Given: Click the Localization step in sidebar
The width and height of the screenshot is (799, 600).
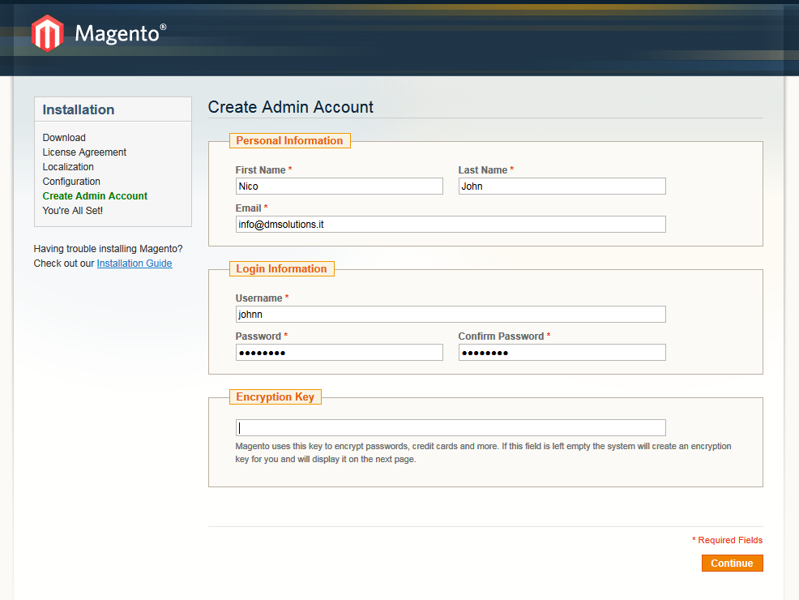Looking at the screenshot, I should 68,167.
